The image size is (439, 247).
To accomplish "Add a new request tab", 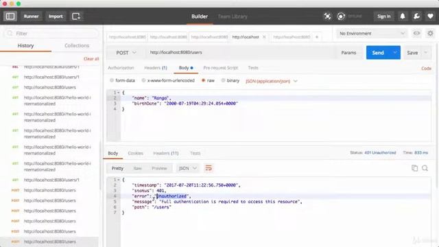I will 317,37.
